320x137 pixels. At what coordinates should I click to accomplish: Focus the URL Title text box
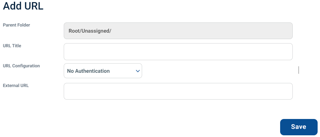[x=178, y=52]
